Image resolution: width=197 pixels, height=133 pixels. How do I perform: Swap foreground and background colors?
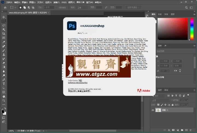pos(5,108)
